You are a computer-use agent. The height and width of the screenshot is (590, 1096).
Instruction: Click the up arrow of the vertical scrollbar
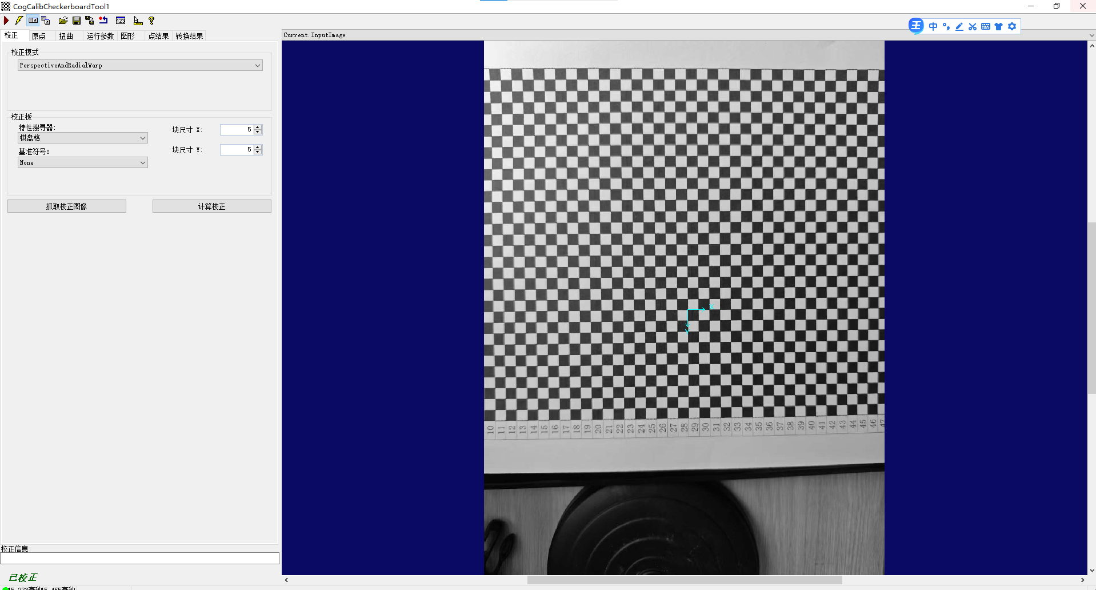1091,45
